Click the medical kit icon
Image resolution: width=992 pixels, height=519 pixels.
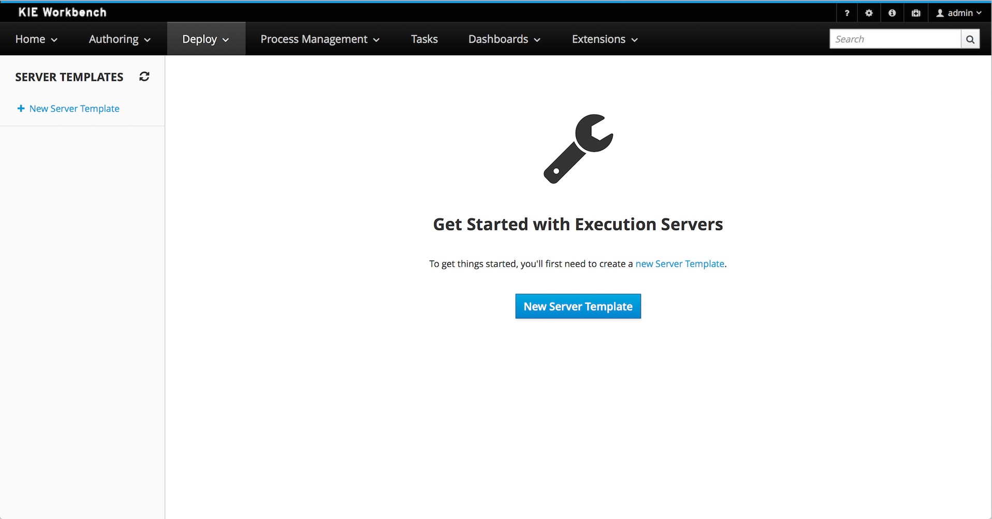pos(916,13)
